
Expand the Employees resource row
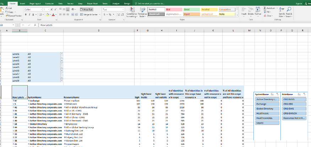click(65, 124)
